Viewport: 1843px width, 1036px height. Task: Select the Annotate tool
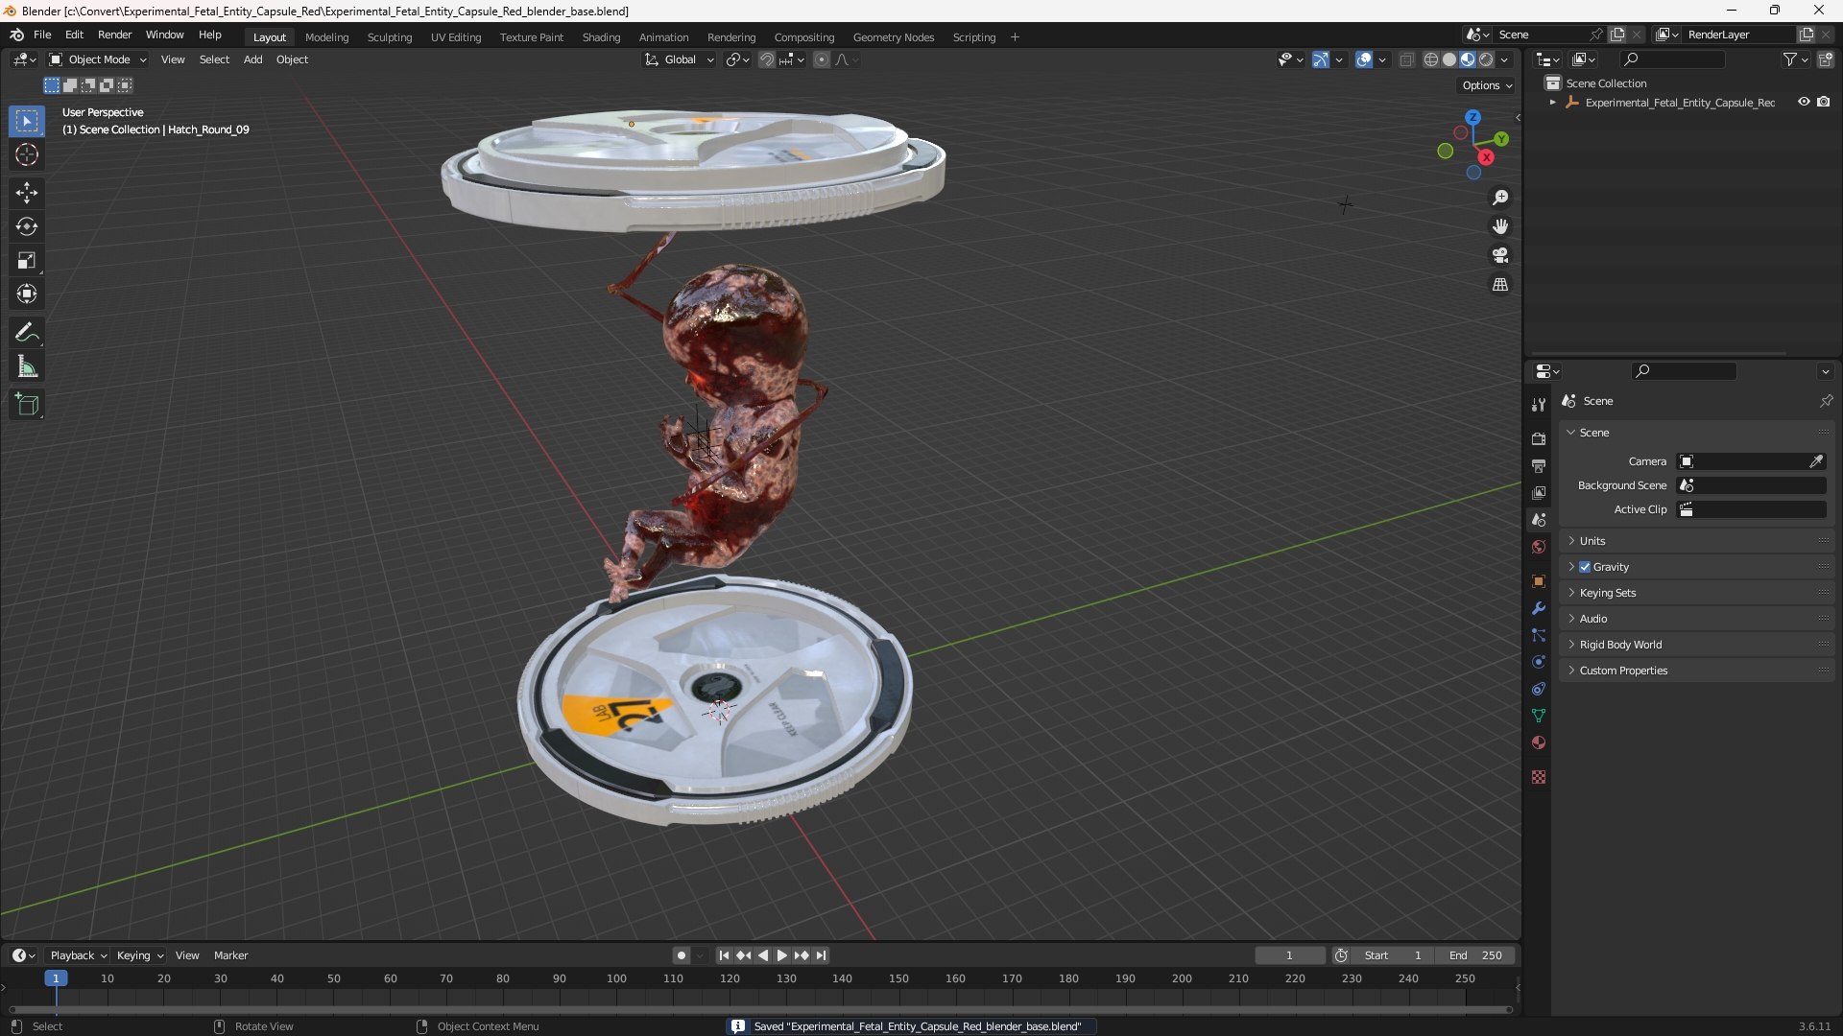[x=27, y=333]
